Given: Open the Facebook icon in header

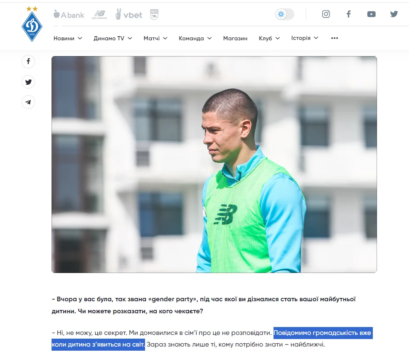Looking at the screenshot, I should (x=348, y=14).
